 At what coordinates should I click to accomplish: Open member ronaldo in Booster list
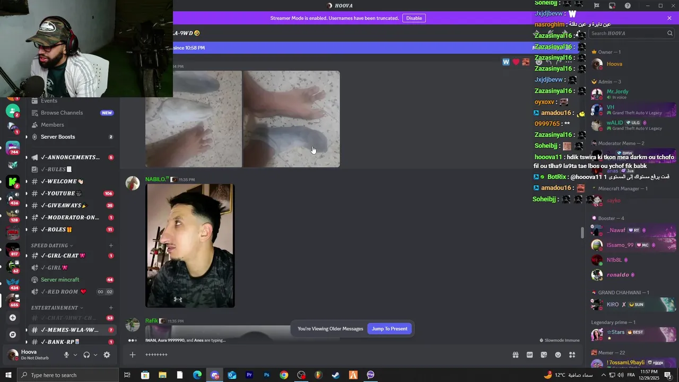[x=632, y=275]
